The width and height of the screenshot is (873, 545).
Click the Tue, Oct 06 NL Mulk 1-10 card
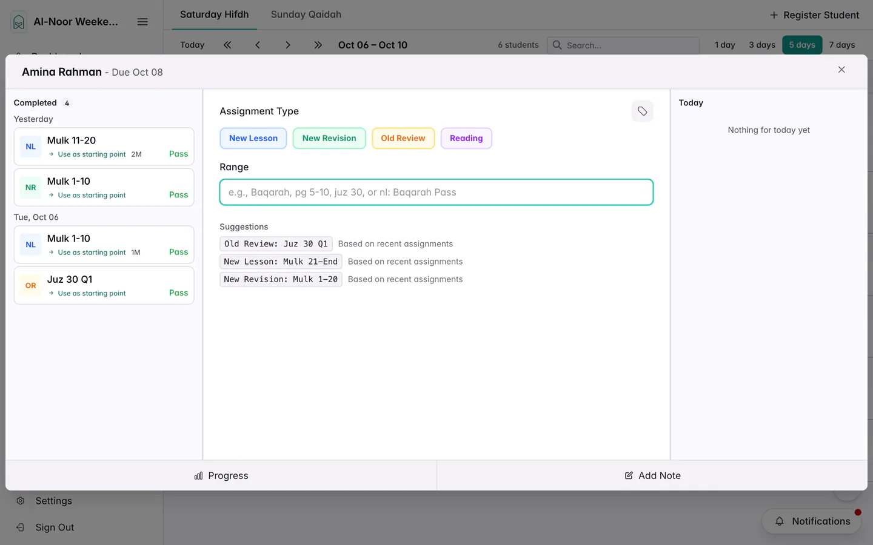coord(104,245)
